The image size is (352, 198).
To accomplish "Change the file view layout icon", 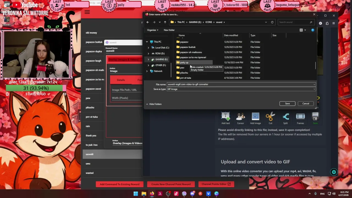I will click(301, 30).
